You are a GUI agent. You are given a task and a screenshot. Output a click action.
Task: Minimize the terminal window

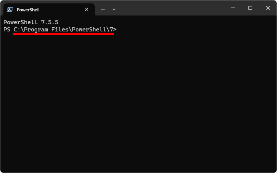point(233,8)
